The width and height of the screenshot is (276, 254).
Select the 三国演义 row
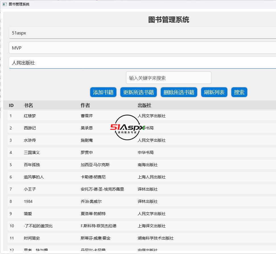point(32,152)
